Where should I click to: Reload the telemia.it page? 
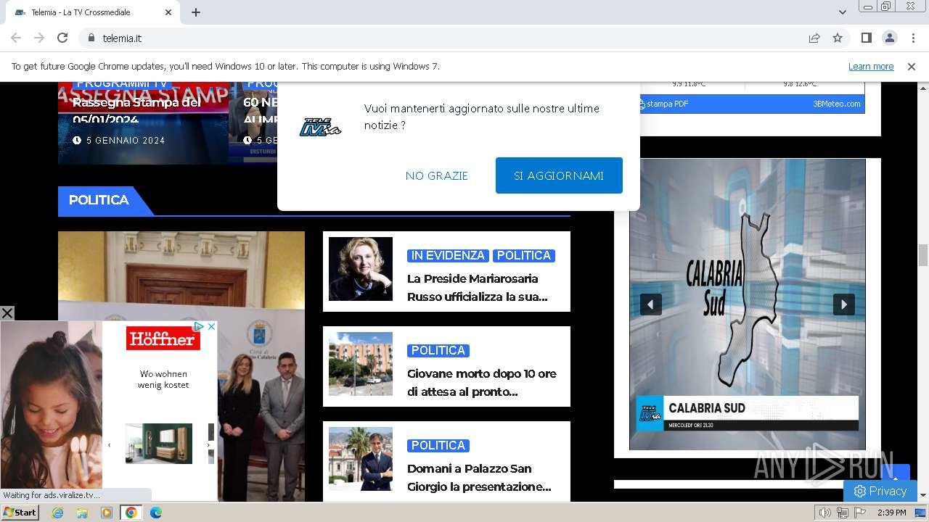pyautogui.click(x=62, y=38)
